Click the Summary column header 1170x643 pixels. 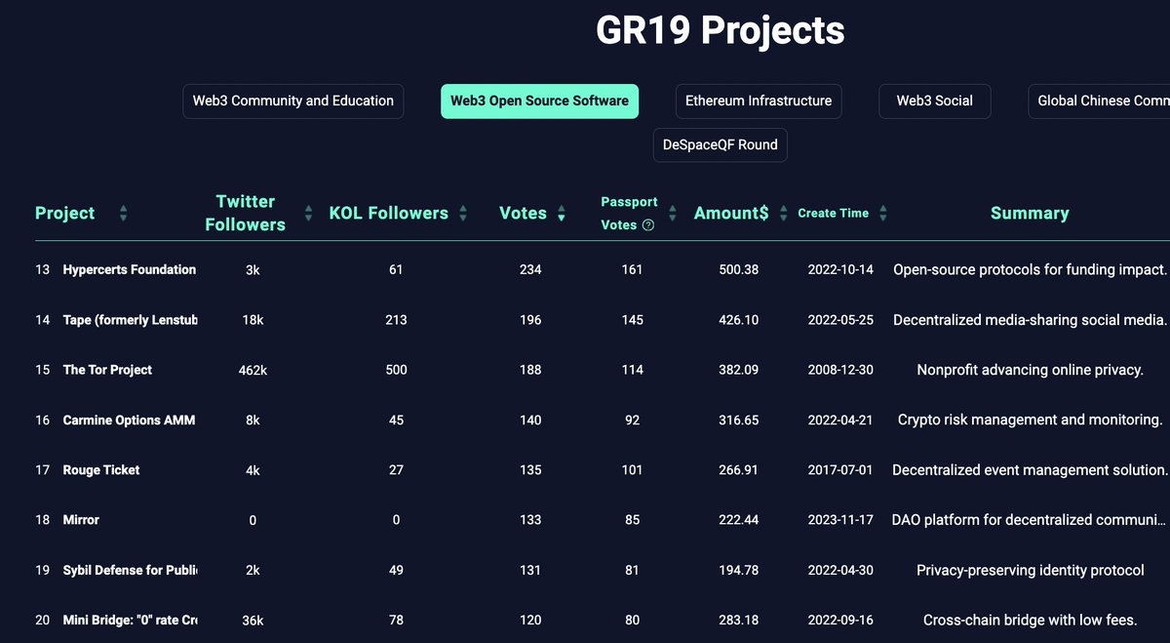[x=1030, y=214]
